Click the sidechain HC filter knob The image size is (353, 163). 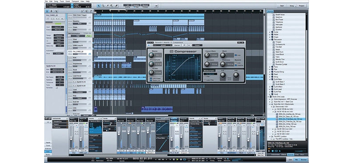click(236, 75)
